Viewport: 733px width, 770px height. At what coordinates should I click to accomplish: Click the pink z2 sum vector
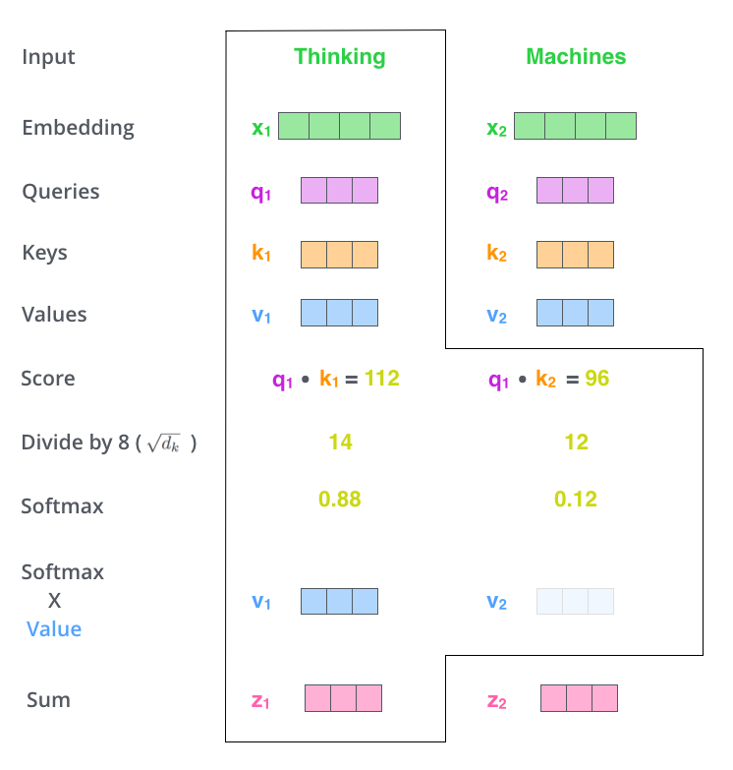[x=579, y=698]
